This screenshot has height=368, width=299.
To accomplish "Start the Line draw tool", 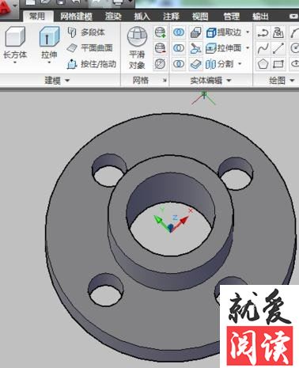I will (x=278, y=48).
